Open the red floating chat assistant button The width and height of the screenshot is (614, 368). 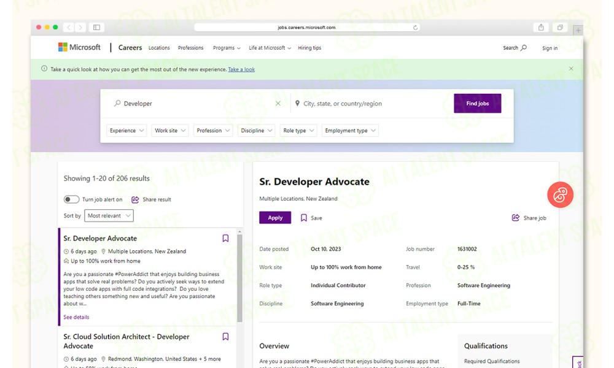click(x=561, y=195)
